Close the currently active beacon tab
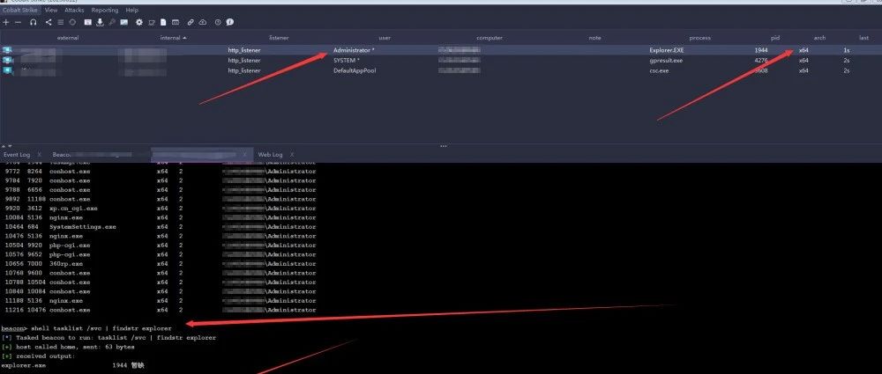882x374 pixels. [x=244, y=154]
